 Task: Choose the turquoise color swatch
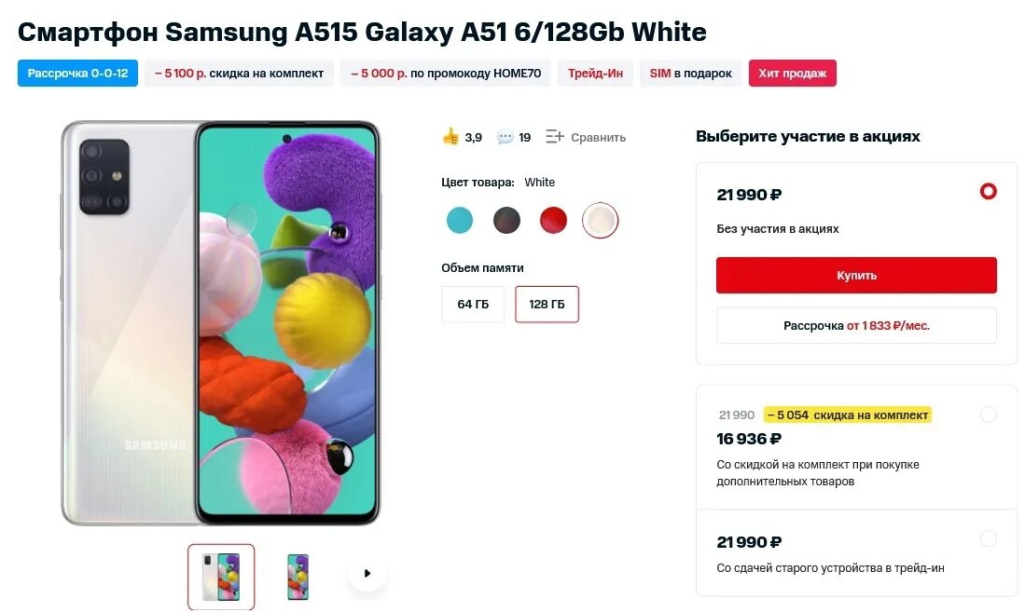(x=460, y=221)
